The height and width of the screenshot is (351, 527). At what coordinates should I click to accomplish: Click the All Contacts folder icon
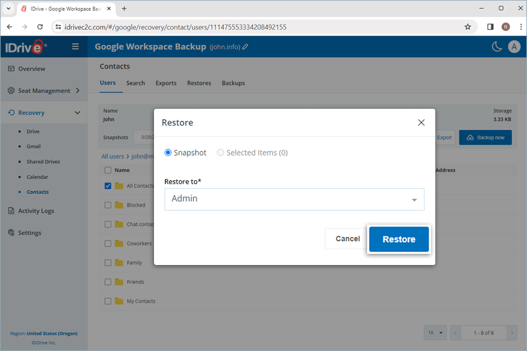click(x=119, y=186)
